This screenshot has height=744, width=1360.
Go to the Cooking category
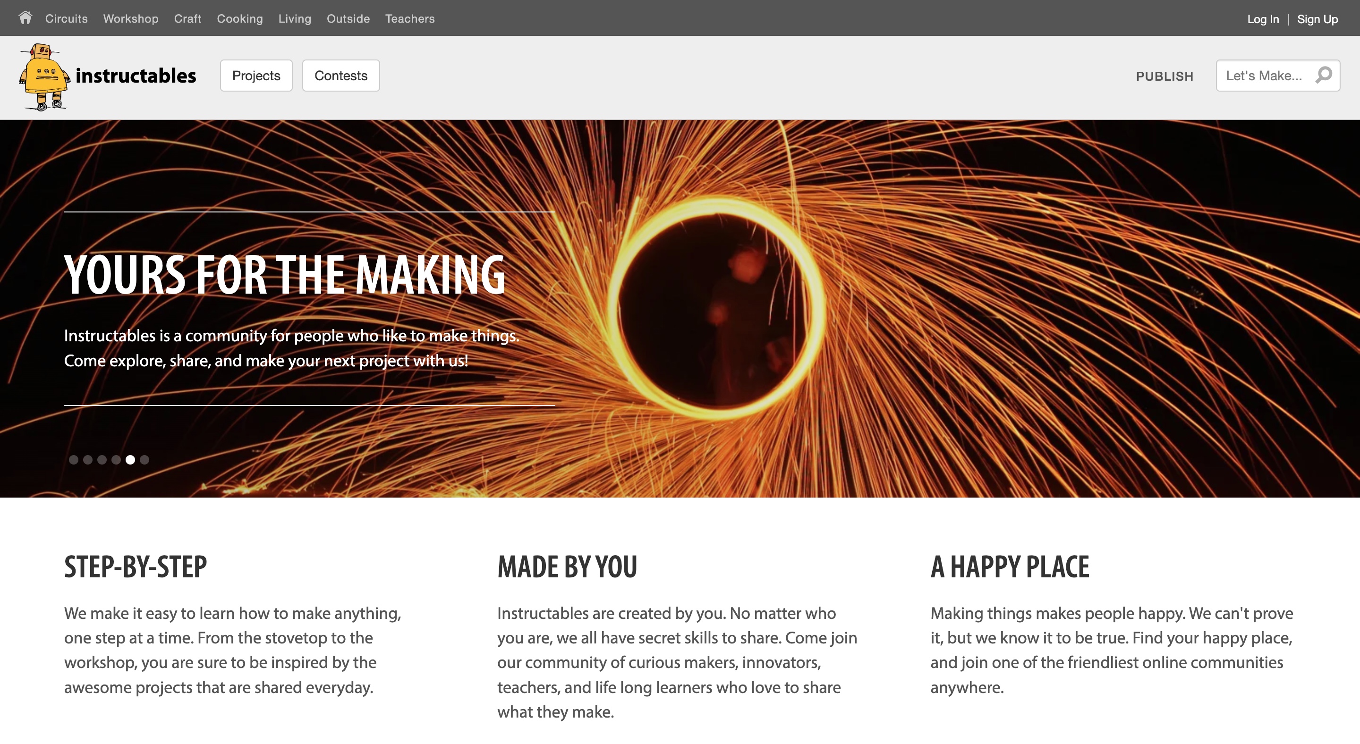240,18
